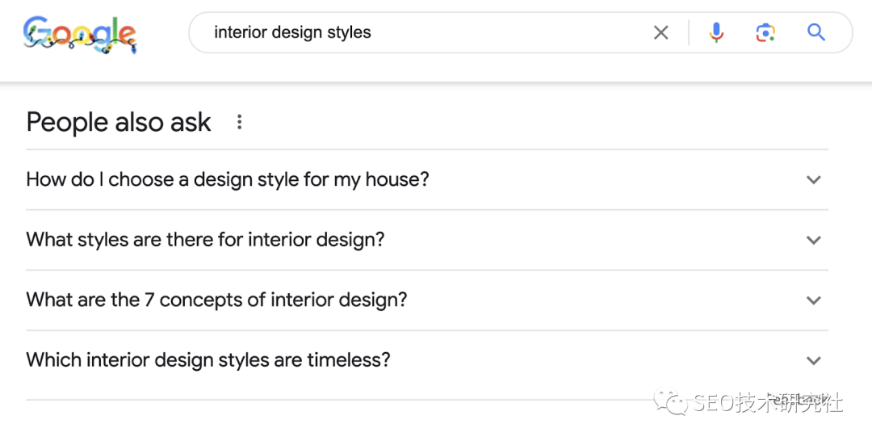Clear the search query with the X icon
The image size is (872, 441).
point(661,33)
